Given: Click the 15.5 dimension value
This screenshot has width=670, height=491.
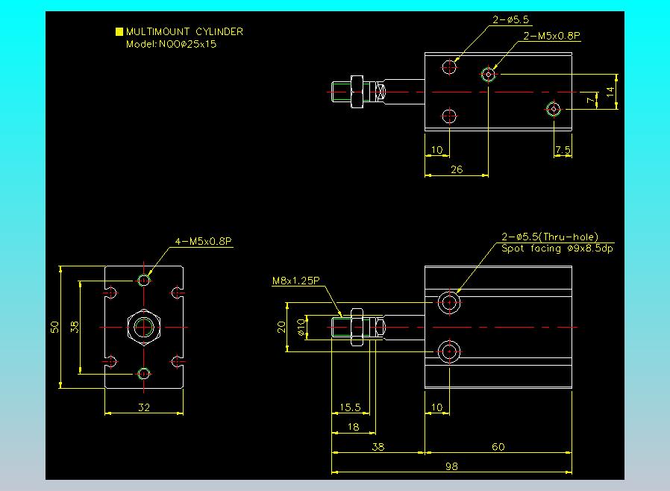Looking at the screenshot, I should [350, 407].
